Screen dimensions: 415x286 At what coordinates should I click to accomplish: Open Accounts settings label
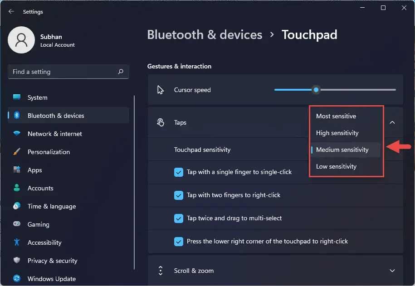coord(40,188)
